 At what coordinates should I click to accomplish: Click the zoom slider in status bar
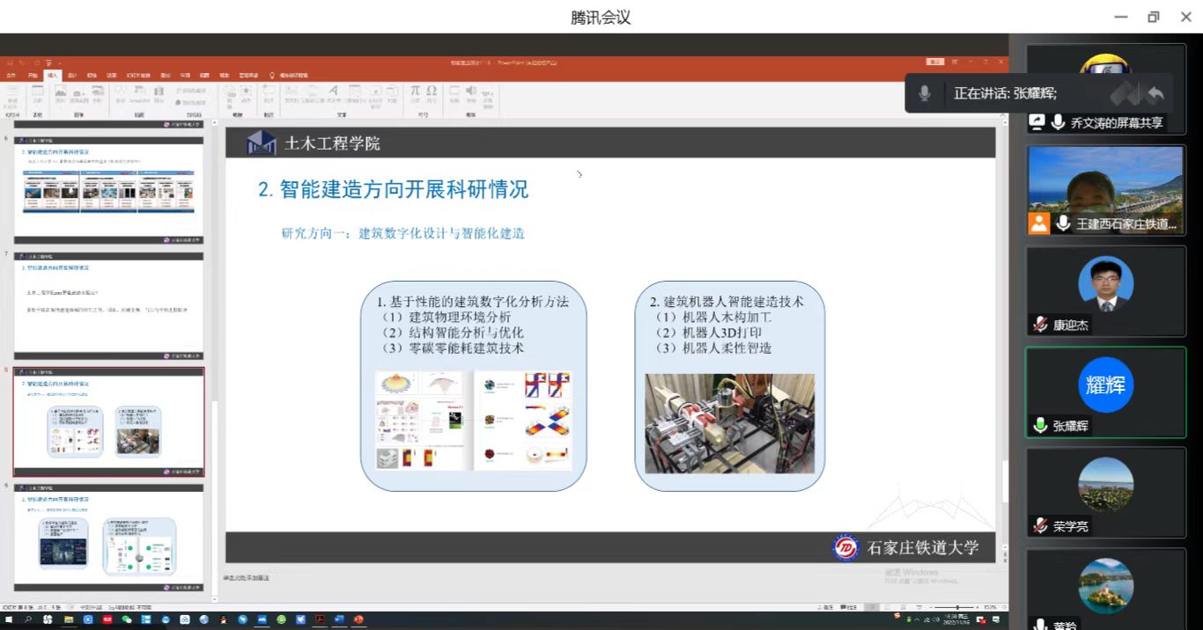coord(956,607)
